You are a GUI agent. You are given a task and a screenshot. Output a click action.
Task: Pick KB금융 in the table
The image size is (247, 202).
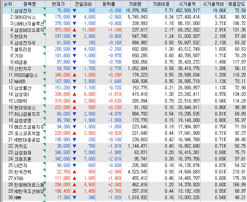pos(21,62)
